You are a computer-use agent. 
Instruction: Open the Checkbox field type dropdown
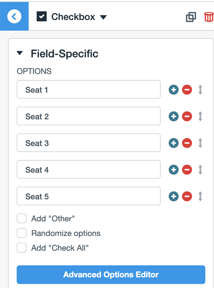pos(103,17)
